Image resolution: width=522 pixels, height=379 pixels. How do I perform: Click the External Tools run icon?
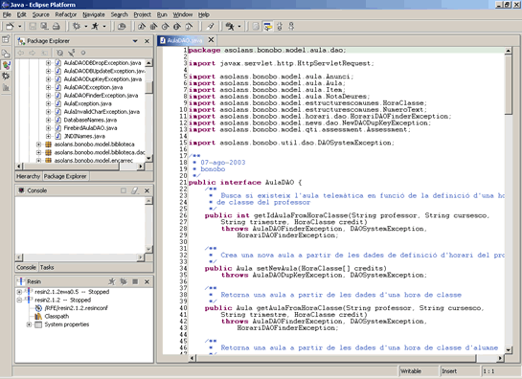(x=230, y=26)
